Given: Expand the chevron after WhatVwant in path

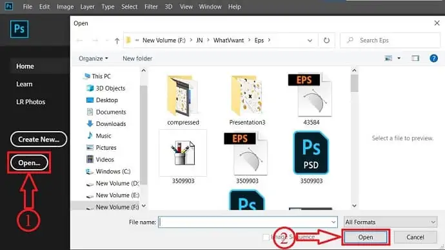Looking at the screenshot, I should pyautogui.click(x=249, y=40).
